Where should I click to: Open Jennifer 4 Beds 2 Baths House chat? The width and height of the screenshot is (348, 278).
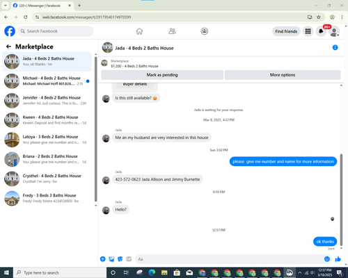tap(47, 101)
